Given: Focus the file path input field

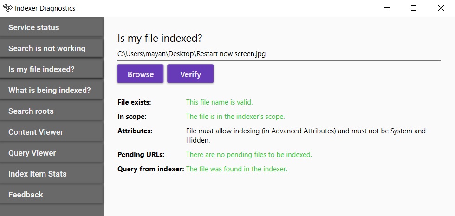Looking at the screenshot, I should coord(279,54).
